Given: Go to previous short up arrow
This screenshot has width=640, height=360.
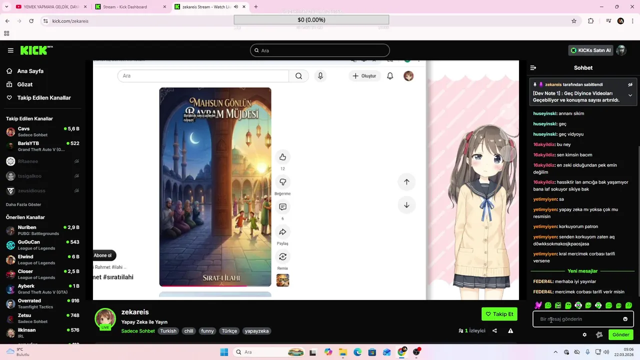Looking at the screenshot, I should click(x=406, y=182).
